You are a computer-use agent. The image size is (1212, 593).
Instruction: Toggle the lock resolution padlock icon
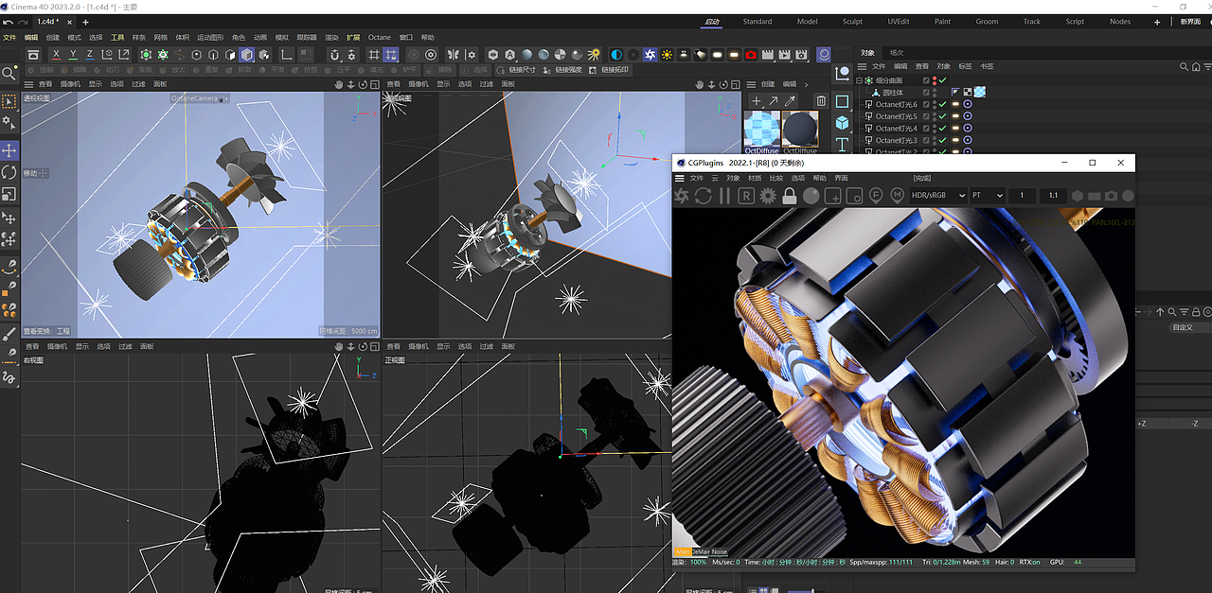(790, 196)
